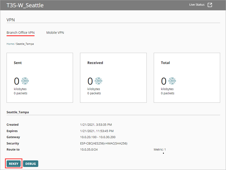Viewport: 226px width, 170px height.
Task: Click the Expires timestamp value
Action: click(x=96, y=131)
